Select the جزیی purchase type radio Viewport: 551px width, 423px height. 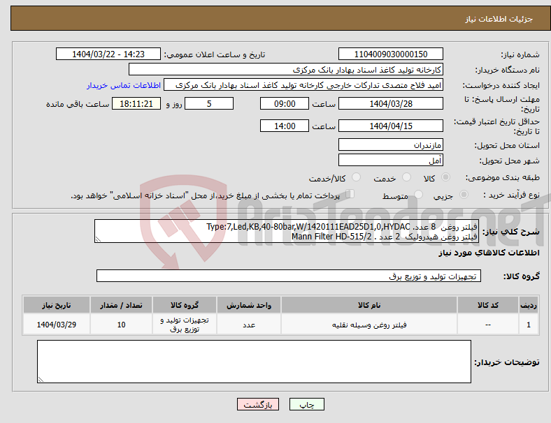coord(464,194)
